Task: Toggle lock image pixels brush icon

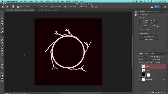Action: point(145,63)
